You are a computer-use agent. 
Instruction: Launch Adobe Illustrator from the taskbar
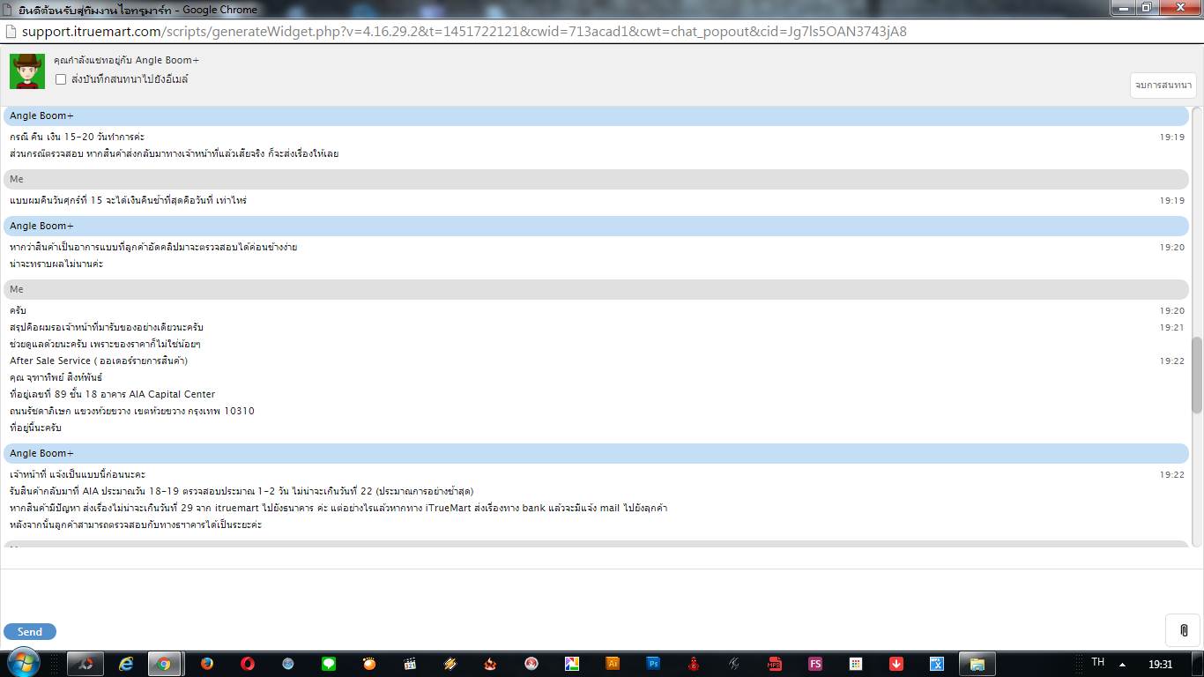[x=613, y=664]
